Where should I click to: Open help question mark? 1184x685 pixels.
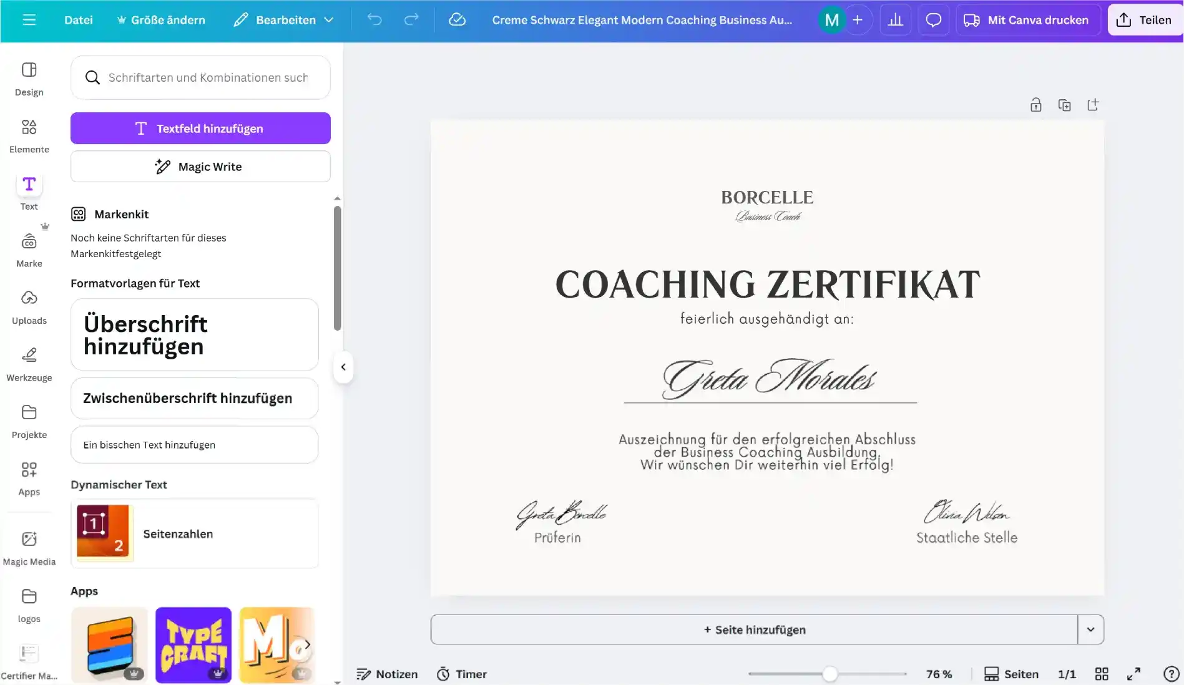(x=1172, y=674)
